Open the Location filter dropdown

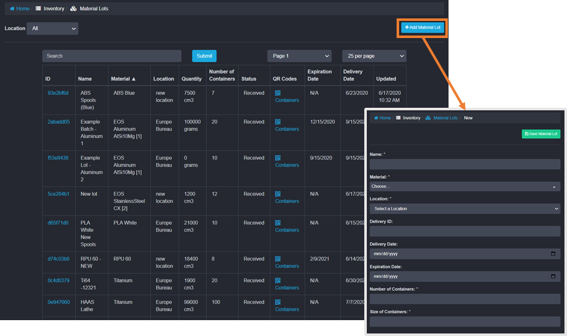coord(53,29)
